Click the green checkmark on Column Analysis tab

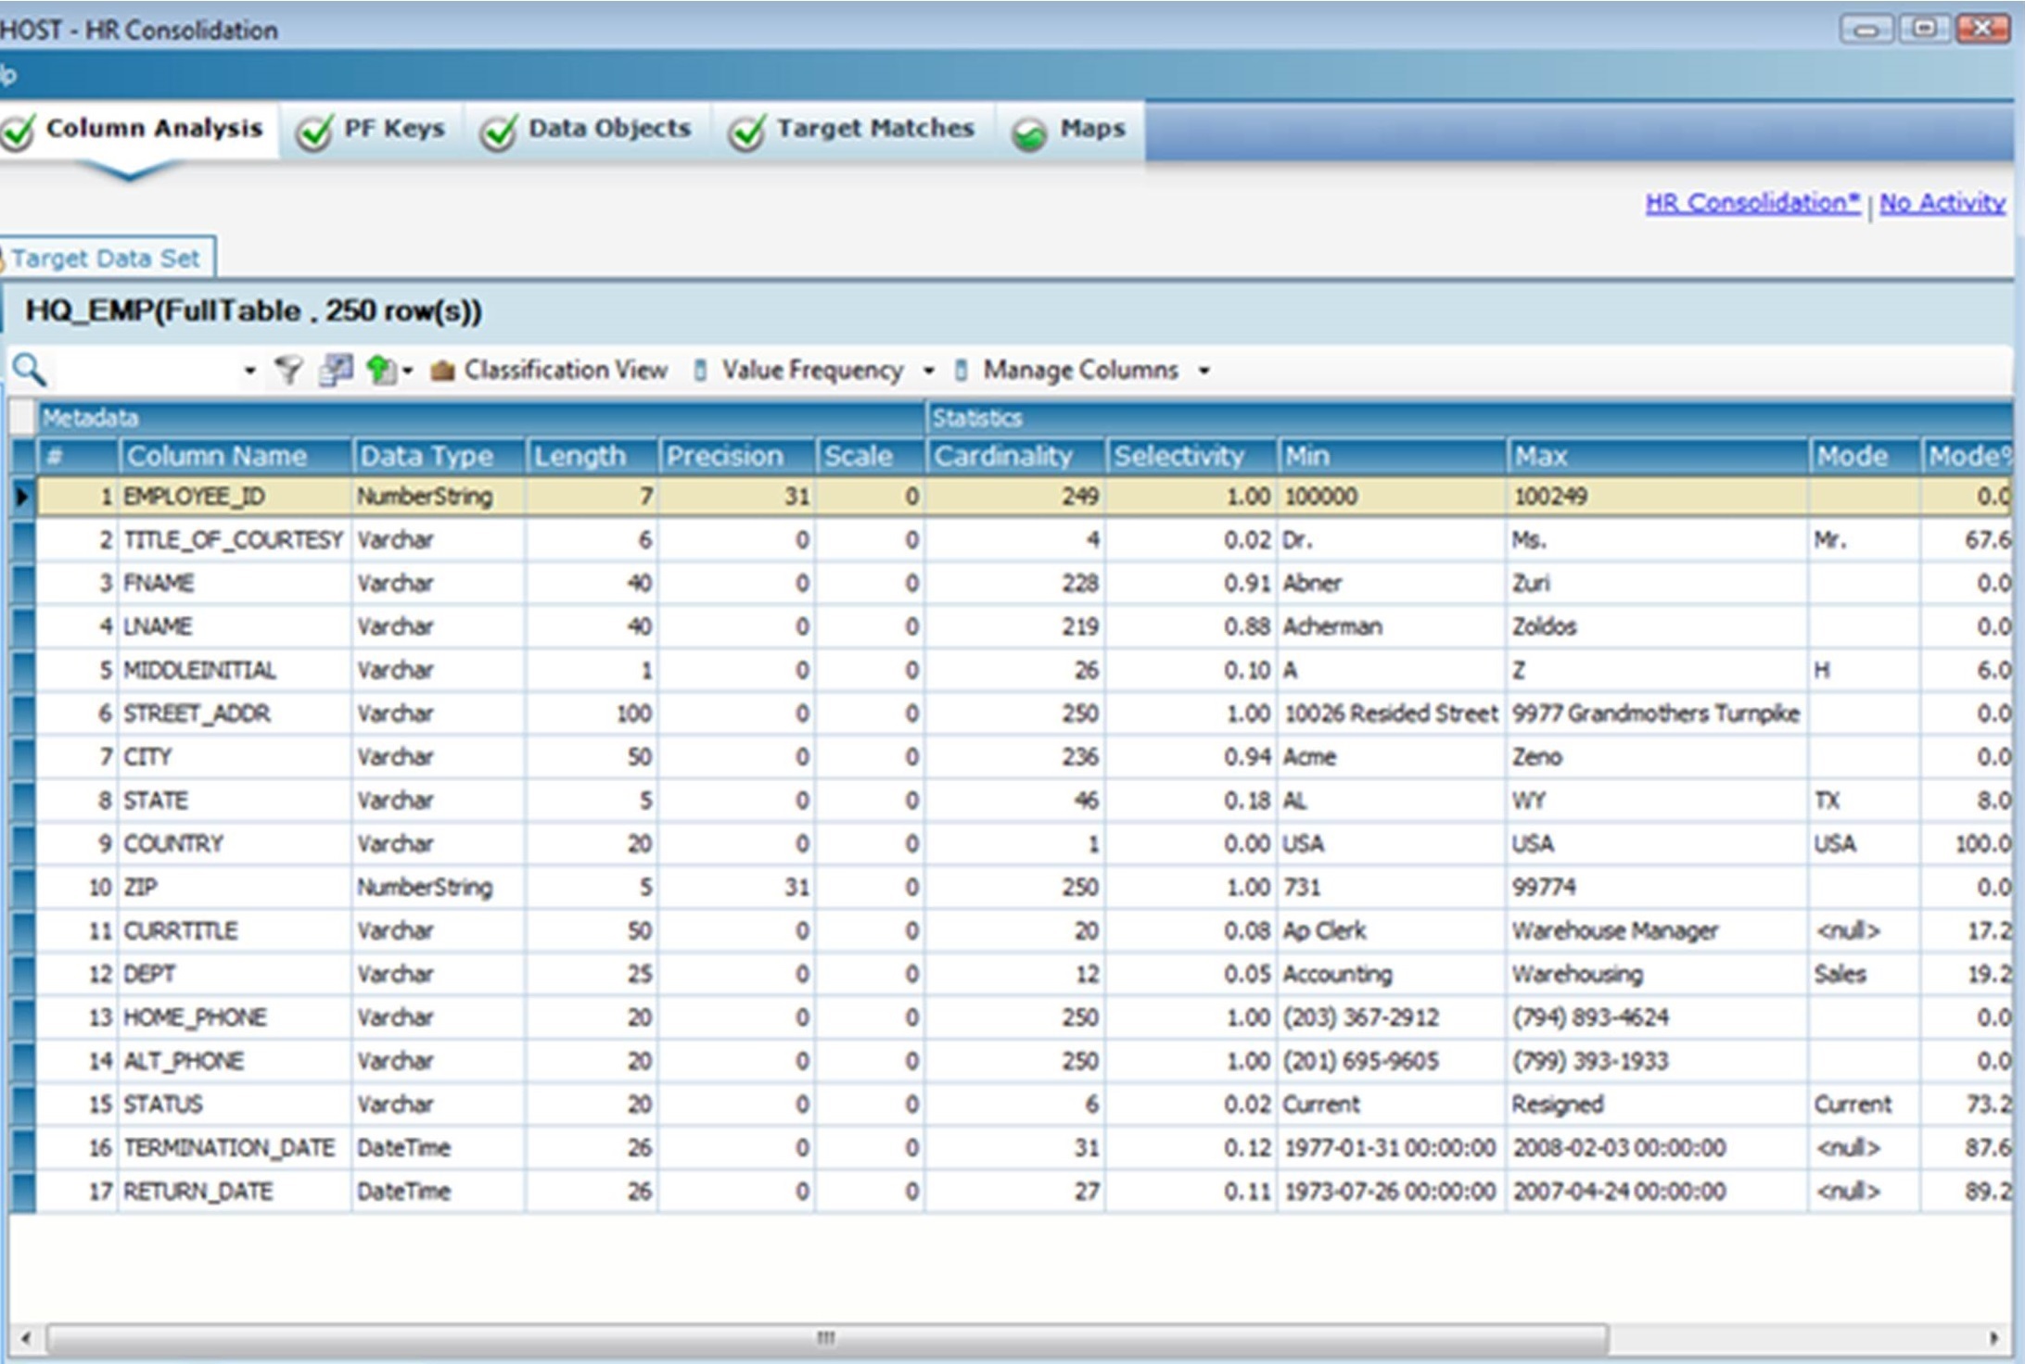point(19,132)
